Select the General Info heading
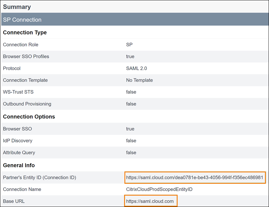Viewport: 269px width, 207px height. click(x=19, y=165)
